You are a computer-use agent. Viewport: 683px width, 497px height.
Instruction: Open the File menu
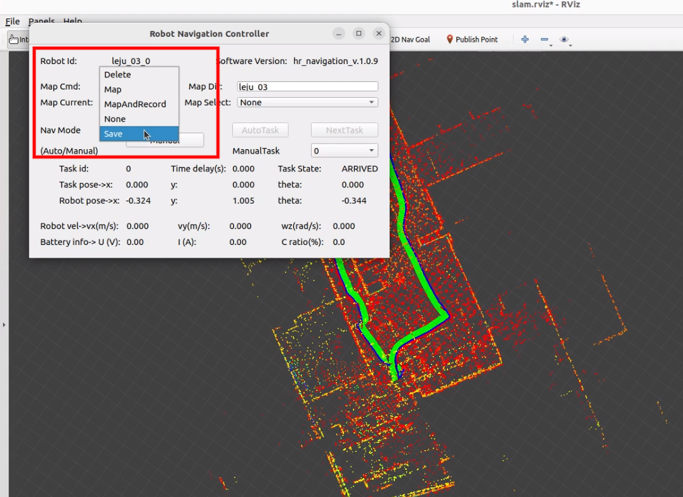tap(13, 22)
